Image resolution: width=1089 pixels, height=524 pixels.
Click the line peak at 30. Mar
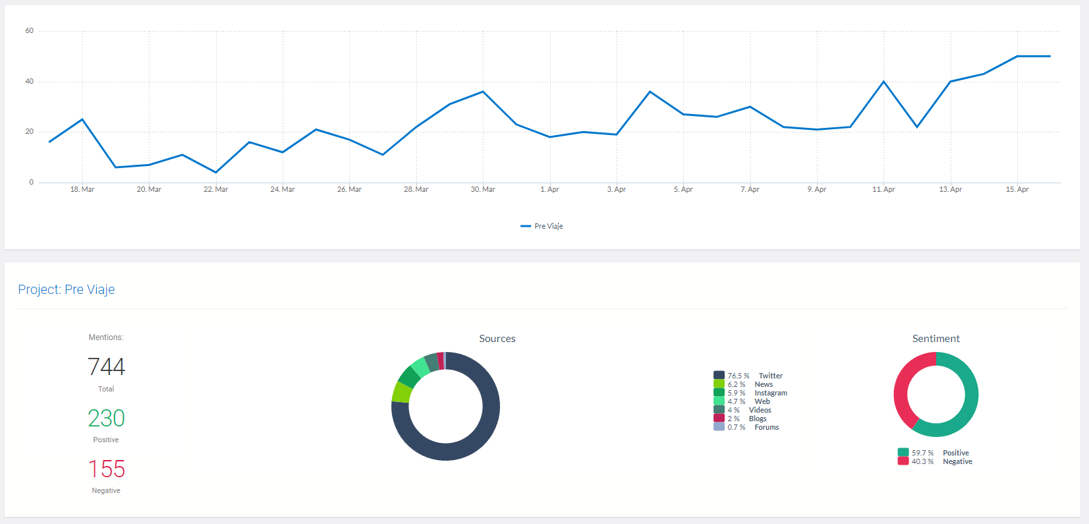coord(483,92)
